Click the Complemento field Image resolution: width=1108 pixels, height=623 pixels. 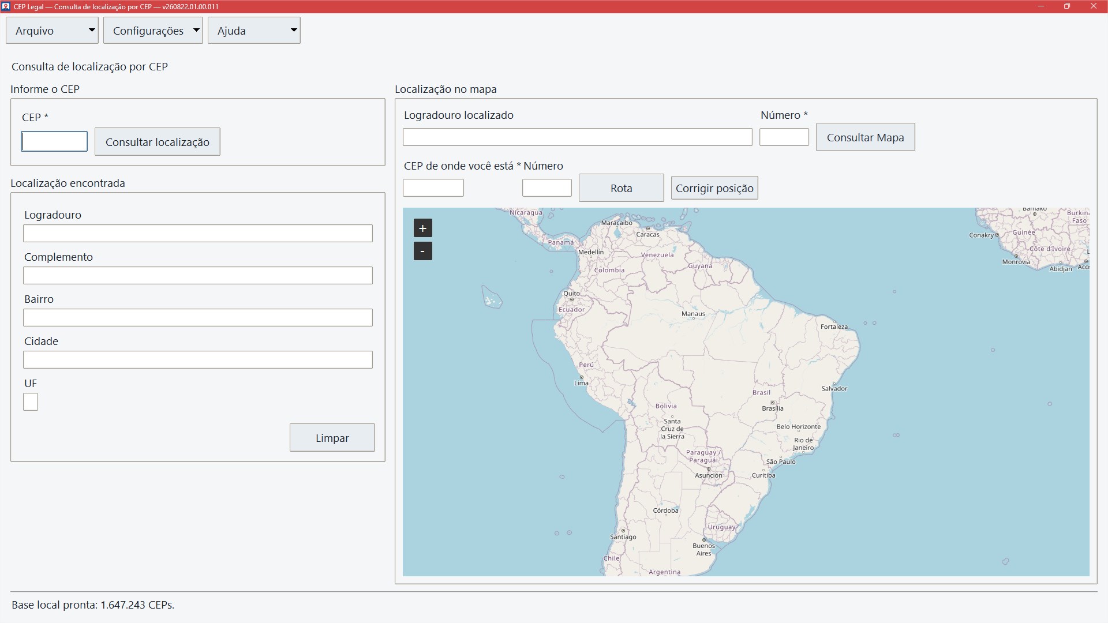pos(198,276)
